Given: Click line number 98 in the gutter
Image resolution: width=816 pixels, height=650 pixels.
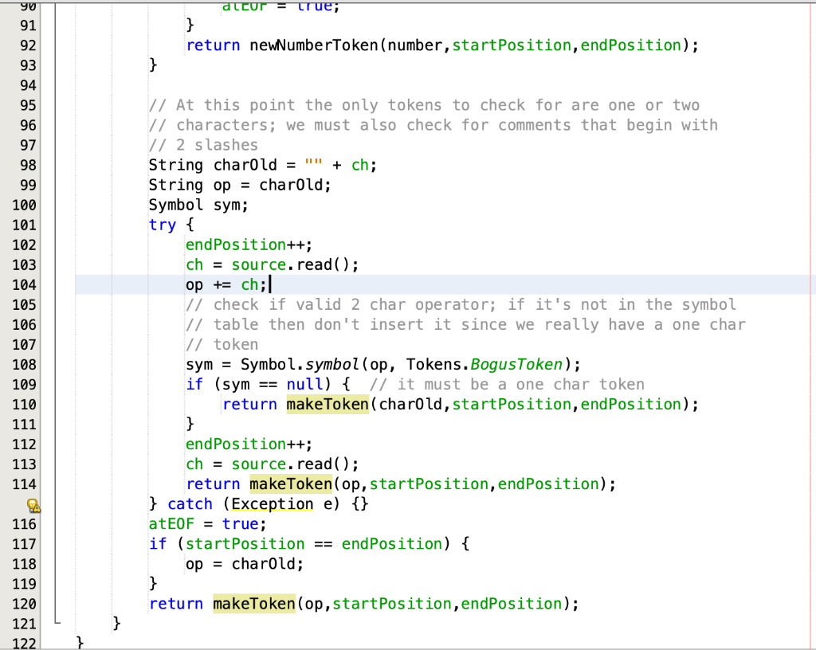Looking at the screenshot, I should [x=28, y=165].
